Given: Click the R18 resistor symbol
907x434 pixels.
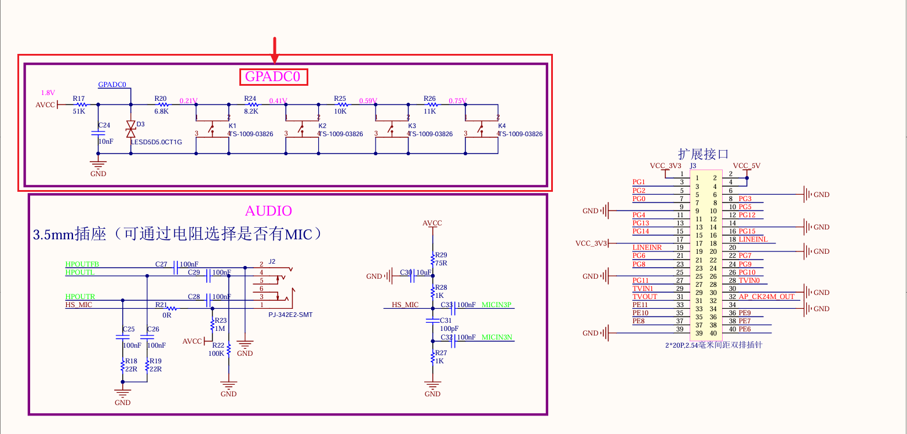Looking at the screenshot, I should [122, 365].
